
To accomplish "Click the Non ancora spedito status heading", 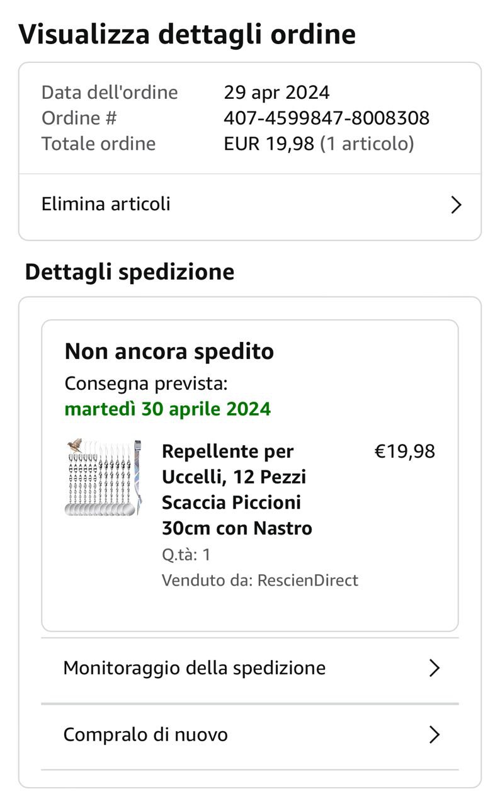I will 169,351.
